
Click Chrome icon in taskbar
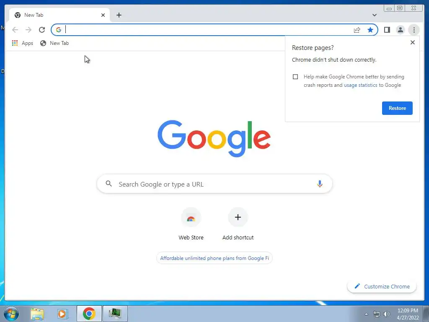click(x=89, y=314)
